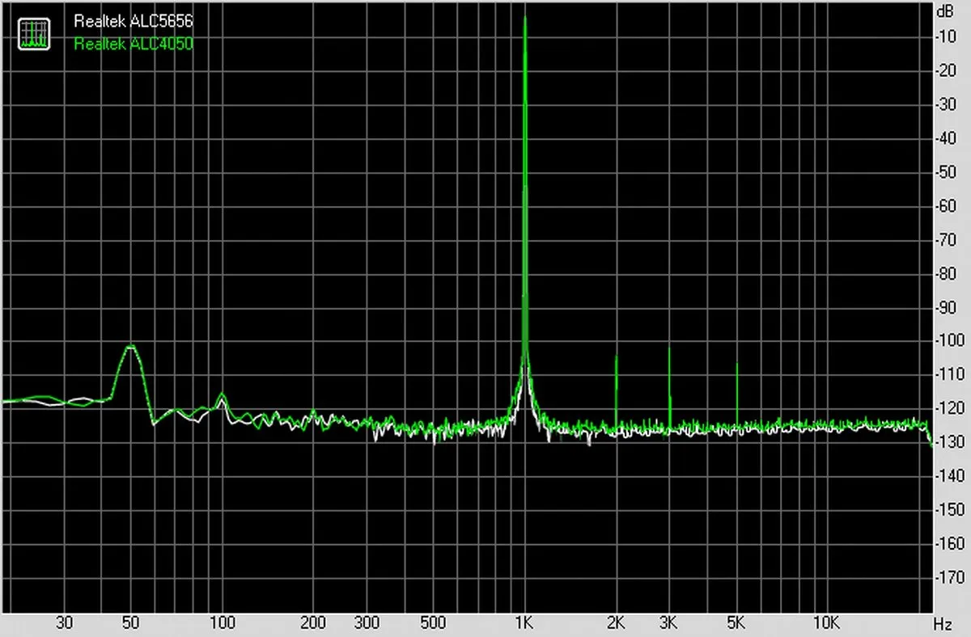Click the 3K frequency axis label
This screenshot has height=637, width=971.
(668, 623)
